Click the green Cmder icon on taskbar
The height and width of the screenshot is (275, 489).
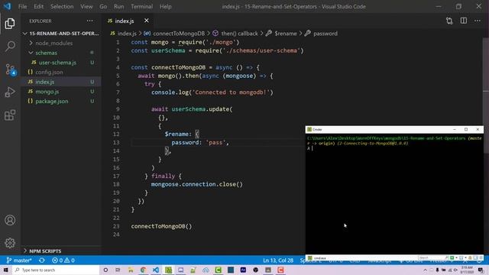click(x=168, y=270)
